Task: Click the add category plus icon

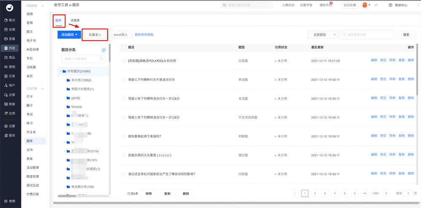Action: [x=104, y=50]
